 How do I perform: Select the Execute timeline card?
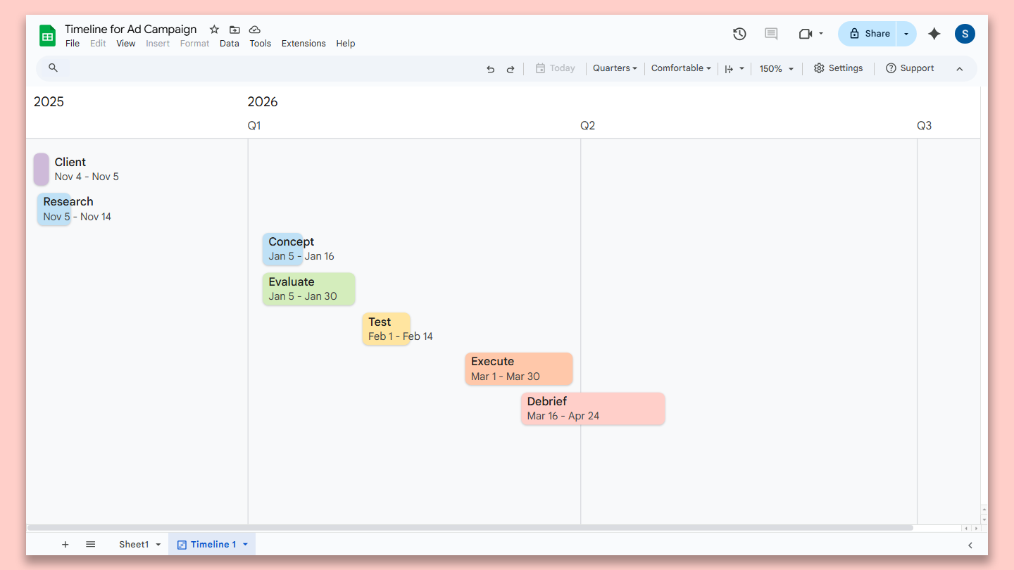tap(519, 369)
